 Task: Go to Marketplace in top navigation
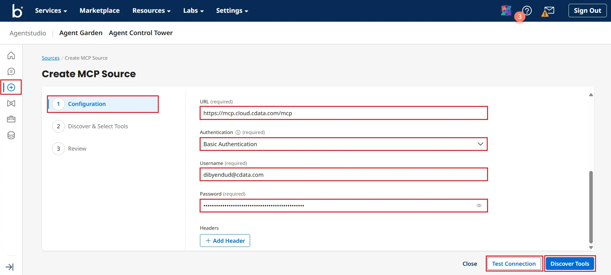click(100, 11)
